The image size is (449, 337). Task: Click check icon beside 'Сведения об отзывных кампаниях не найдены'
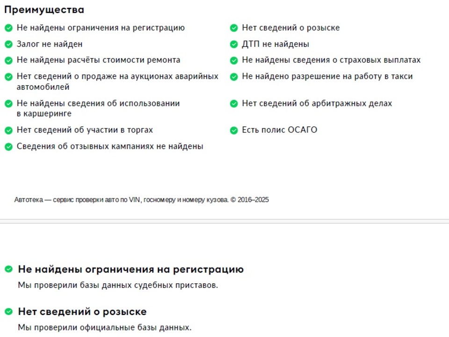tap(8, 147)
